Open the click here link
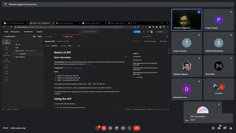Screen dimensions: 236x133 [x=88, y=64]
